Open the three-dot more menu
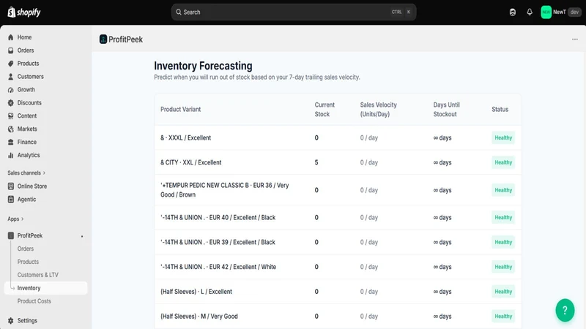The image size is (586, 329). pos(575,39)
